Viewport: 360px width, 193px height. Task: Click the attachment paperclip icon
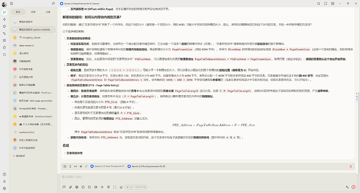coord(70,187)
